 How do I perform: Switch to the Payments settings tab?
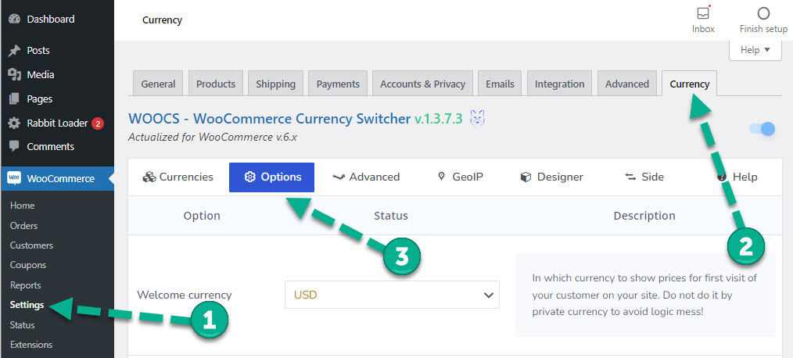tap(338, 84)
